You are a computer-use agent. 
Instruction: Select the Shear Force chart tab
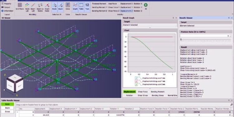(143, 92)
